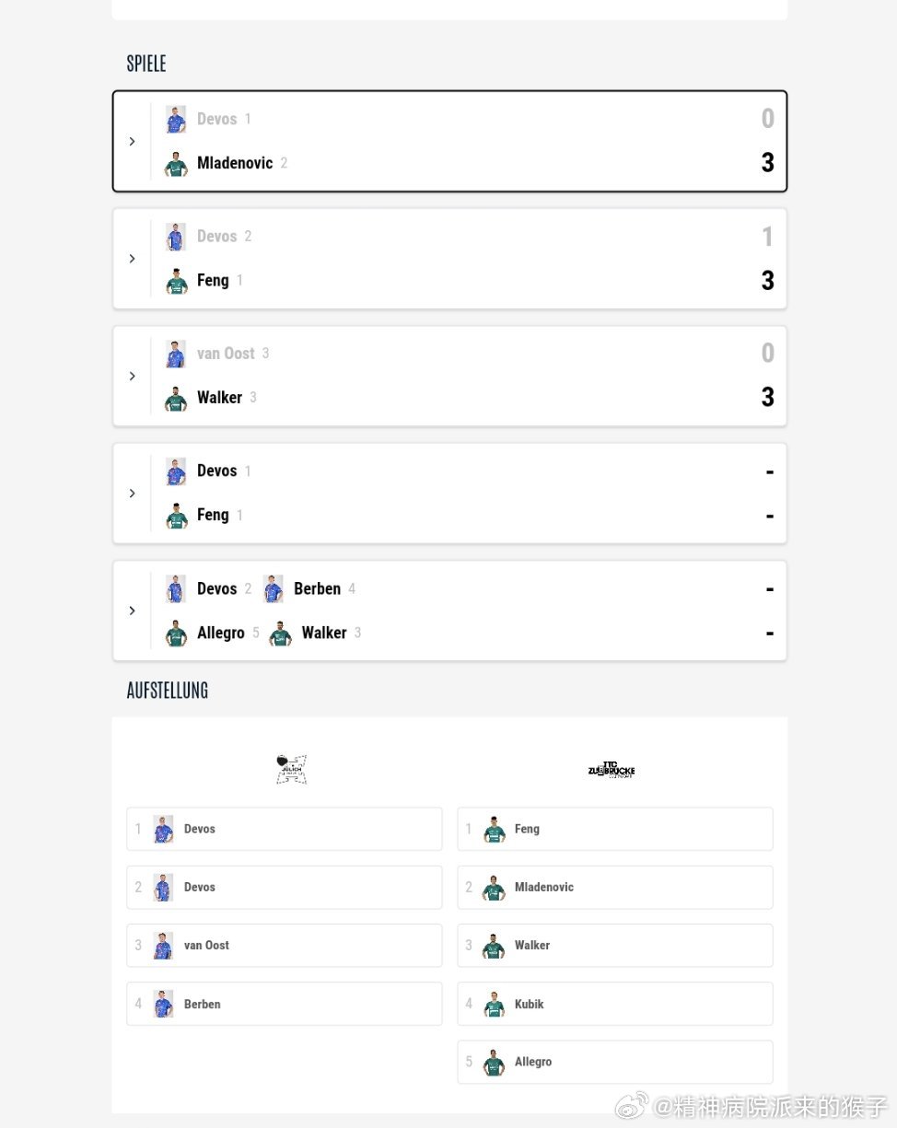Expand the Devos vs Mladenovic match
This screenshot has height=1128, width=897.
(132, 141)
